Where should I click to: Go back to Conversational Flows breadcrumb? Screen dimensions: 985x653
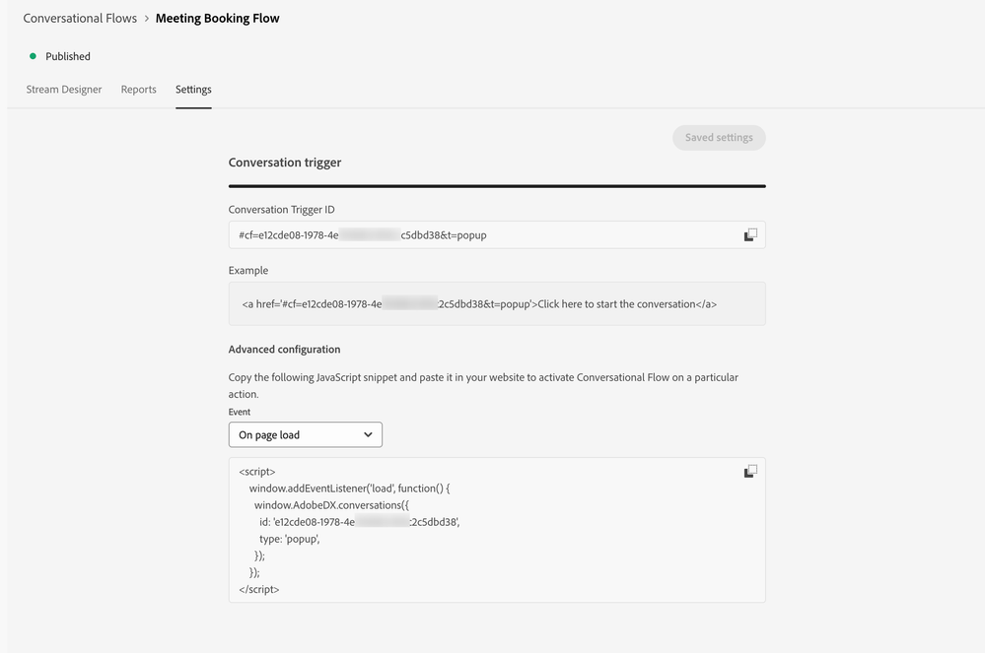click(80, 19)
